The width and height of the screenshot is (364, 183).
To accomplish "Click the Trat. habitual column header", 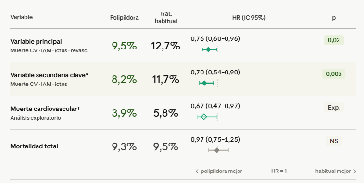I will 166,17.
